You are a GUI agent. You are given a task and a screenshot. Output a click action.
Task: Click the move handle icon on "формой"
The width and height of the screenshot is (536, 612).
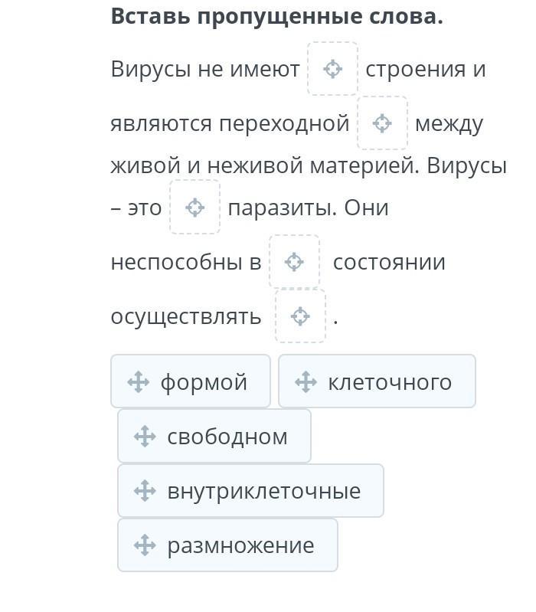138,381
